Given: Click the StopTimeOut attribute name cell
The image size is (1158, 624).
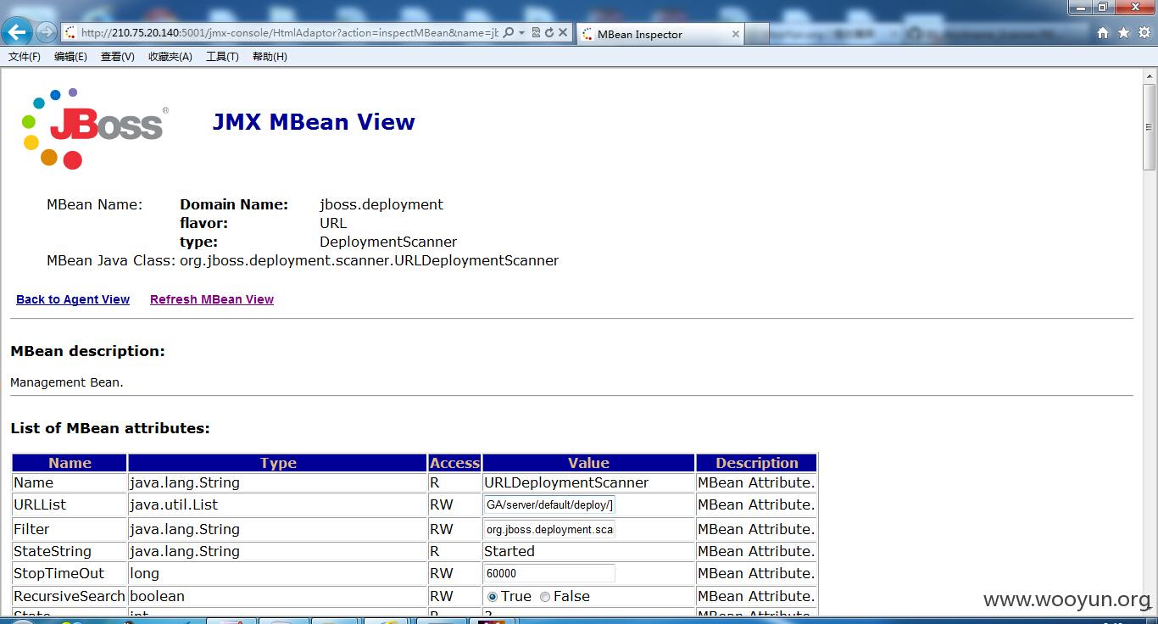Looking at the screenshot, I should click(70, 573).
